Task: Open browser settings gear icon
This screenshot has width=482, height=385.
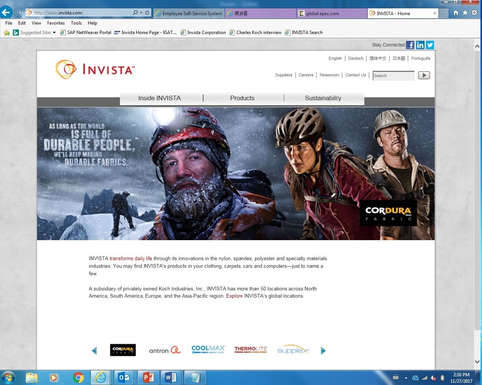Action: coord(474,13)
